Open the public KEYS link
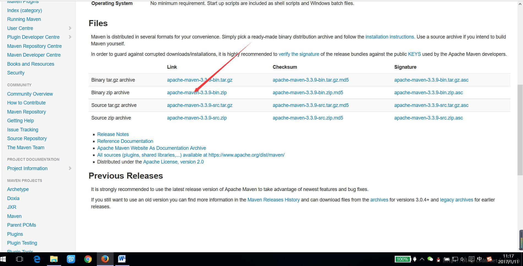Viewport: 523px width, 266px height. pos(414,54)
